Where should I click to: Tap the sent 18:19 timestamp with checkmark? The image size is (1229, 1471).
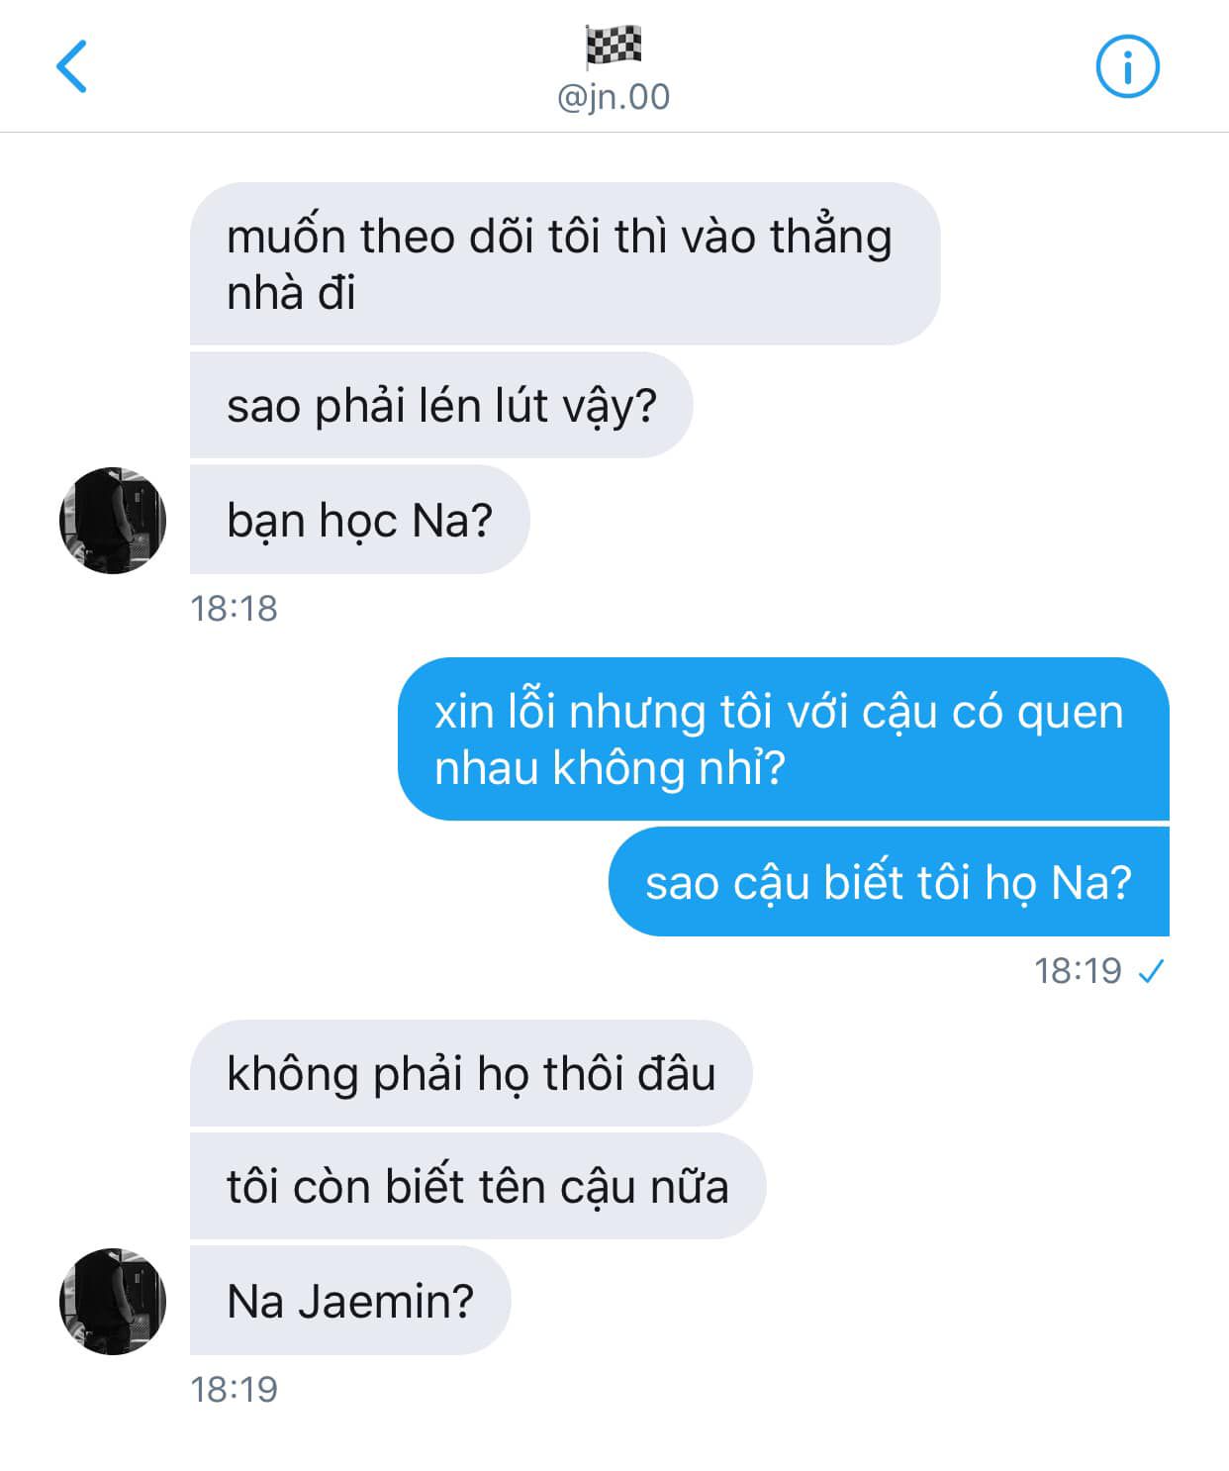(x=1099, y=971)
